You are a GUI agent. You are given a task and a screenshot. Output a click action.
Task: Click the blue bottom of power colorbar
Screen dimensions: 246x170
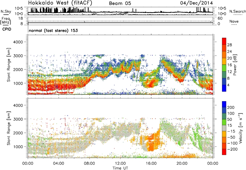click(224, 88)
